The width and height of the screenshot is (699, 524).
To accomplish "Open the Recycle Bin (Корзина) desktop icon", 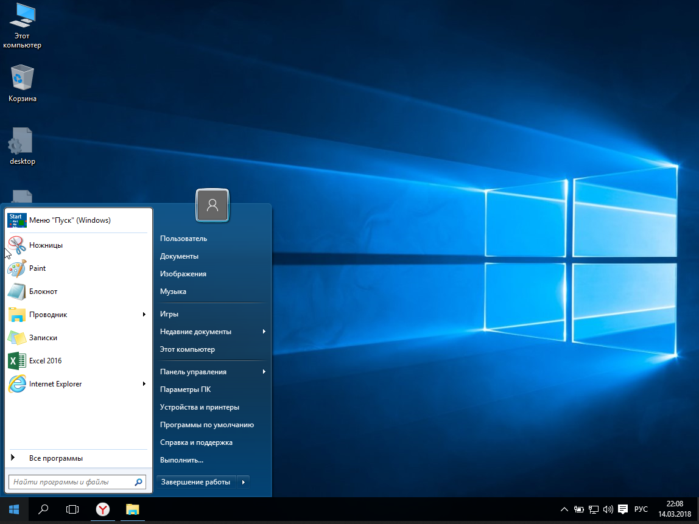I will click(x=23, y=83).
